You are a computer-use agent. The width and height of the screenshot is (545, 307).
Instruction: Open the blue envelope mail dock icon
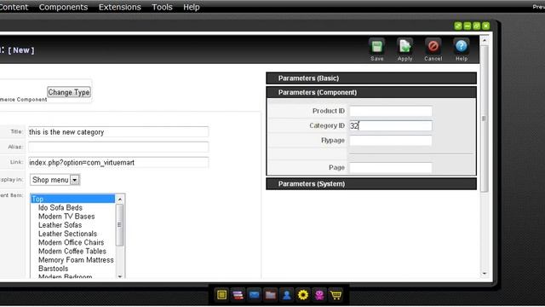(255, 295)
